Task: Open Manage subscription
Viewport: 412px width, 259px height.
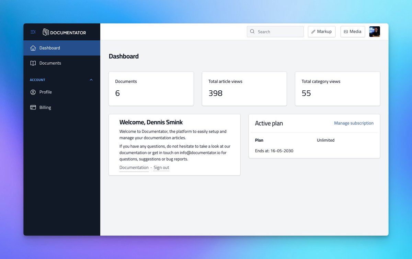Action: point(354,123)
